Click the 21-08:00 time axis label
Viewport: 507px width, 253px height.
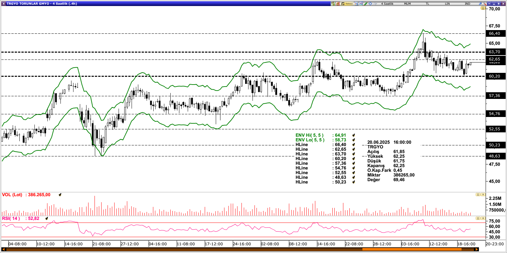[102, 244]
